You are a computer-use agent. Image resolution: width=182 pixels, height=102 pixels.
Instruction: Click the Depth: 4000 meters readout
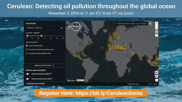pos(134,84)
